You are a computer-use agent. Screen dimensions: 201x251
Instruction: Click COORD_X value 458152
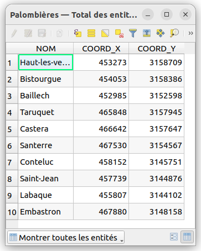101,162
